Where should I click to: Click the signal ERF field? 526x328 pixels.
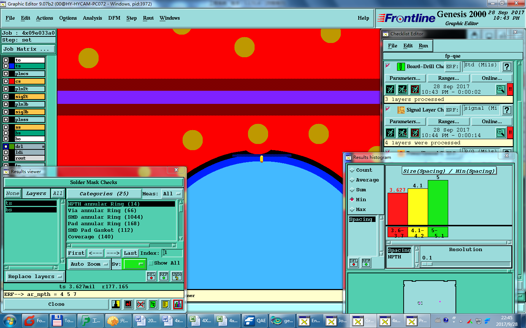pos(480,109)
